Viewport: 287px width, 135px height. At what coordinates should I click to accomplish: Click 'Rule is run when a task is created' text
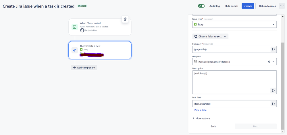(x=94, y=27)
